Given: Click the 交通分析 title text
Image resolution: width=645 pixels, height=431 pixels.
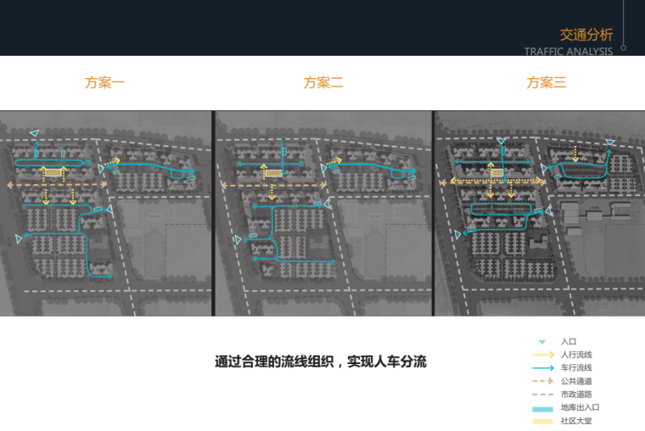Looking at the screenshot, I should pos(586,35).
